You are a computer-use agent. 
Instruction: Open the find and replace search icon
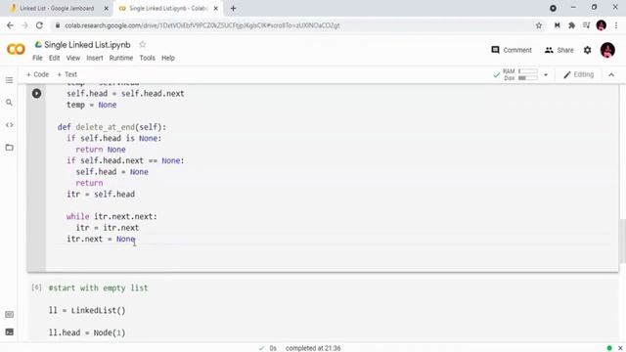point(9,103)
